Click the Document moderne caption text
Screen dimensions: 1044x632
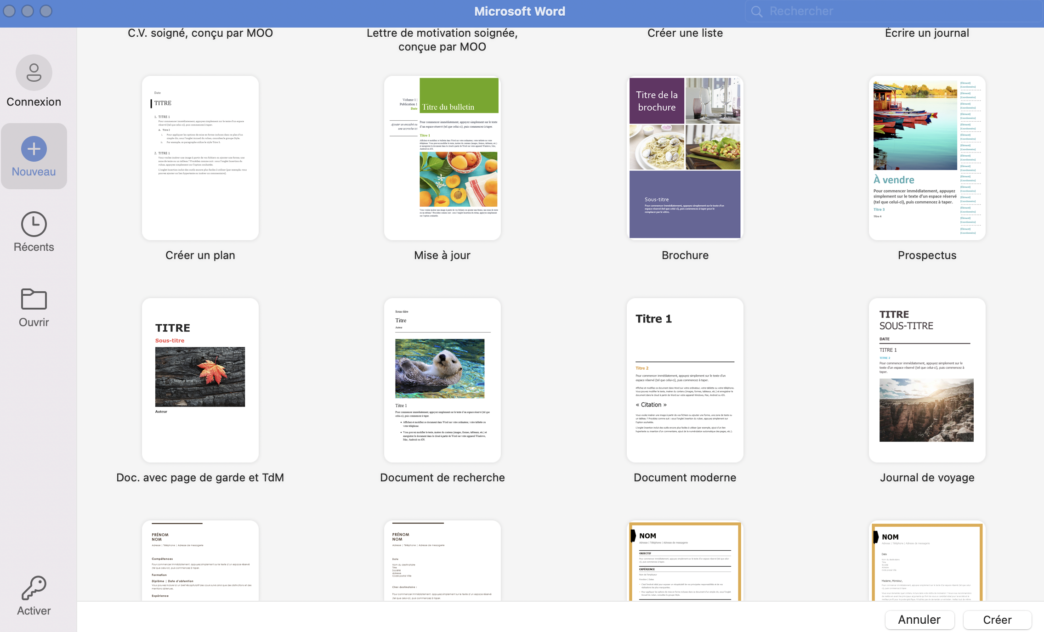[x=685, y=478]
